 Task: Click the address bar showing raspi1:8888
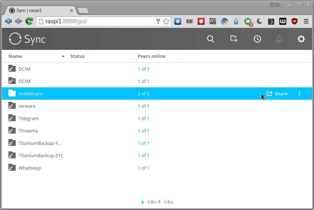tap(91, 21)
